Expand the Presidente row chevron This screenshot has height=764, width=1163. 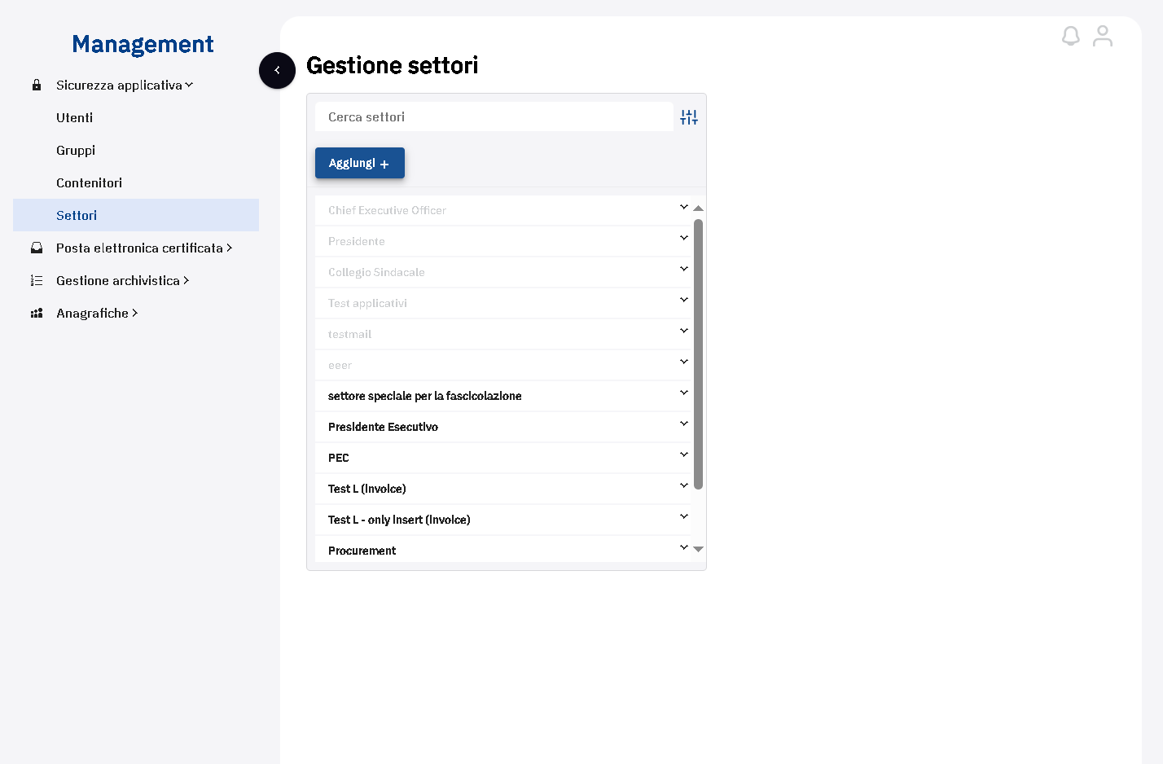tap(684, 238)
